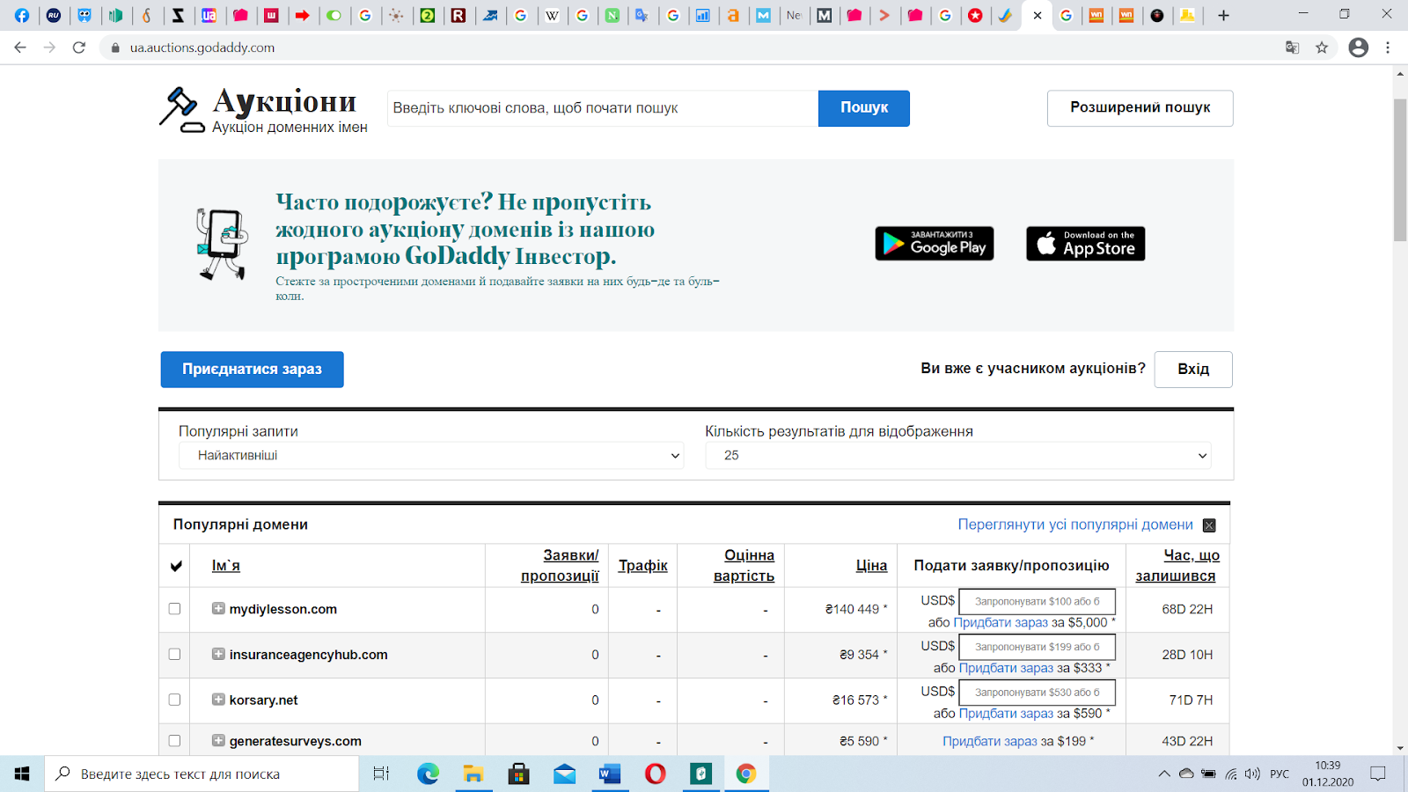Click the auction gavel logo
Image resolution: width=1408 pixels, height=792 pixels.
(x=181, y=110)
